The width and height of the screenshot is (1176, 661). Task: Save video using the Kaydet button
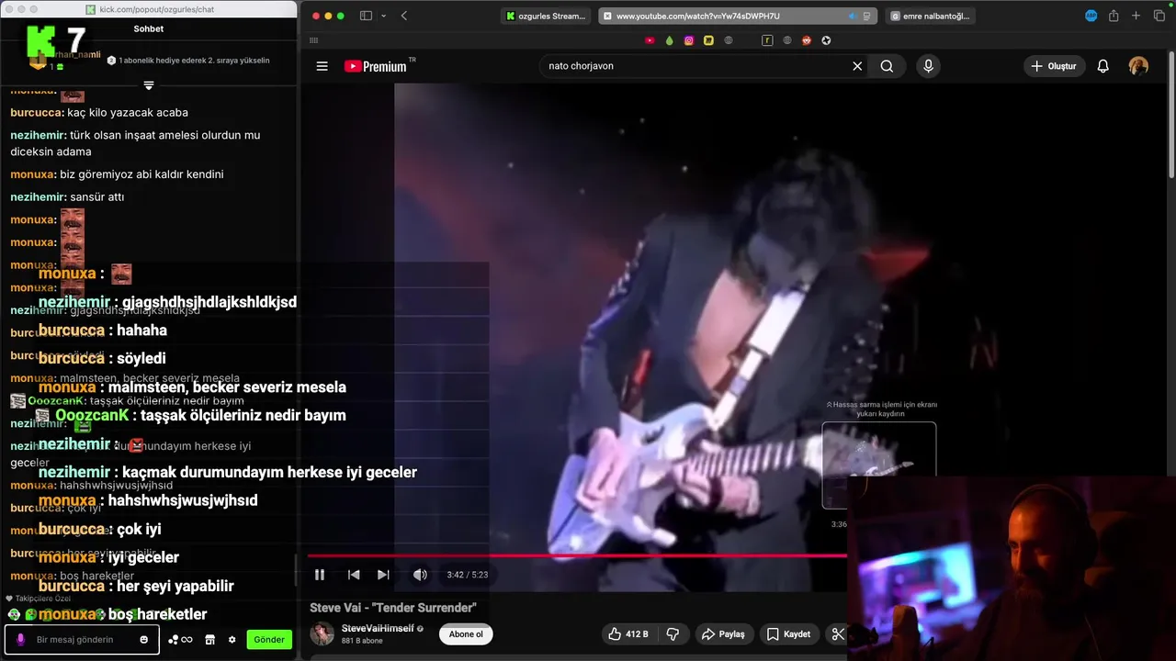click(x=788, y=634)
